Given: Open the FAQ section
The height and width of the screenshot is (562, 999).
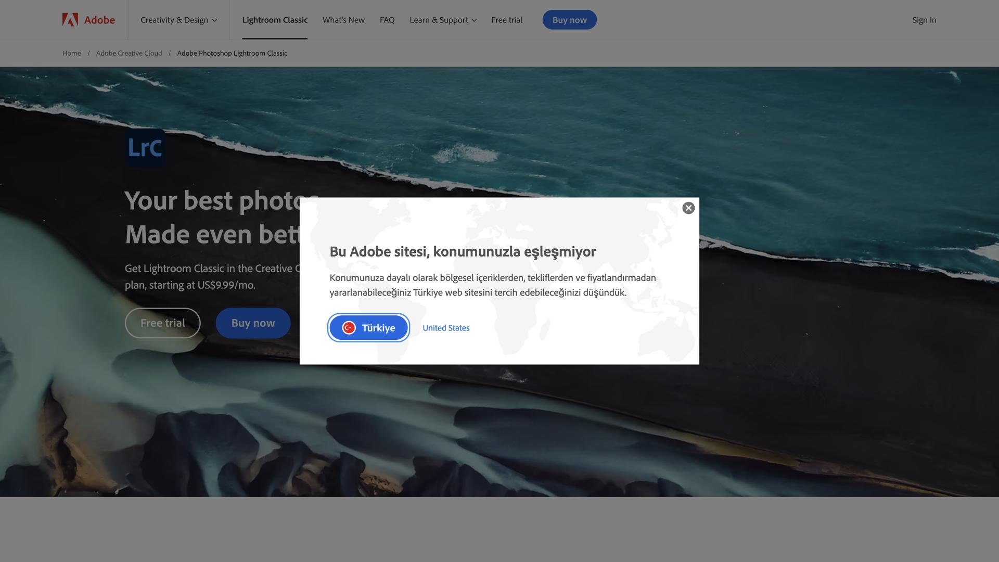Looking at the screenshot, I should coord(387,20).
